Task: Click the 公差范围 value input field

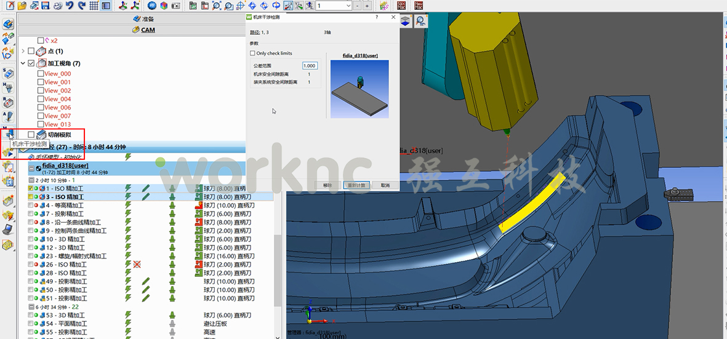Action: click(x=310, y=66)
